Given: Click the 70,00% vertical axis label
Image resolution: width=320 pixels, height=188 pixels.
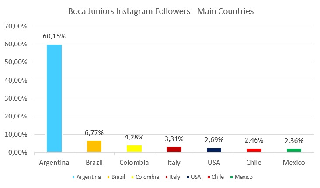Looking at the screenshot, I should tap(16, 26).
